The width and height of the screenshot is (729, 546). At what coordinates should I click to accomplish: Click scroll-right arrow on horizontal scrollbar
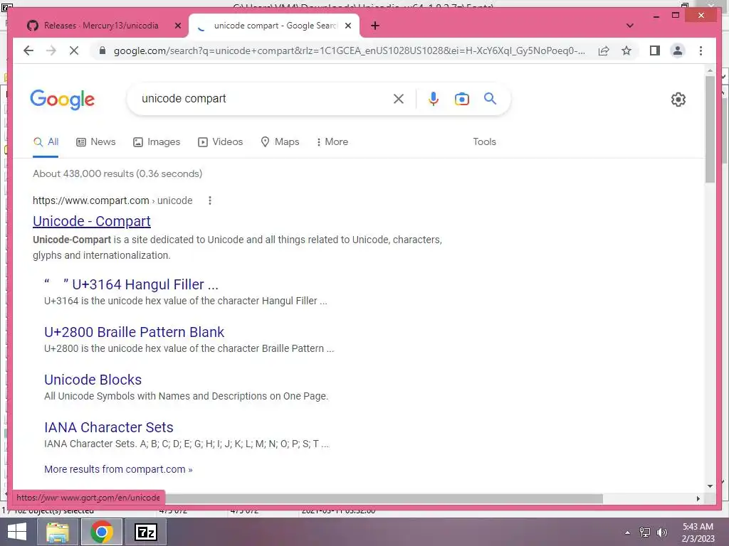click(698, 498)
